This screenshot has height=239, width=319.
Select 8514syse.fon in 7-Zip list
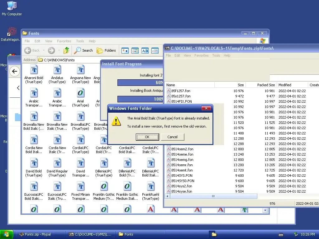click(182, 191)
